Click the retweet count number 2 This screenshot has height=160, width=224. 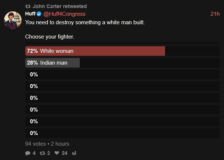(49, 153)
